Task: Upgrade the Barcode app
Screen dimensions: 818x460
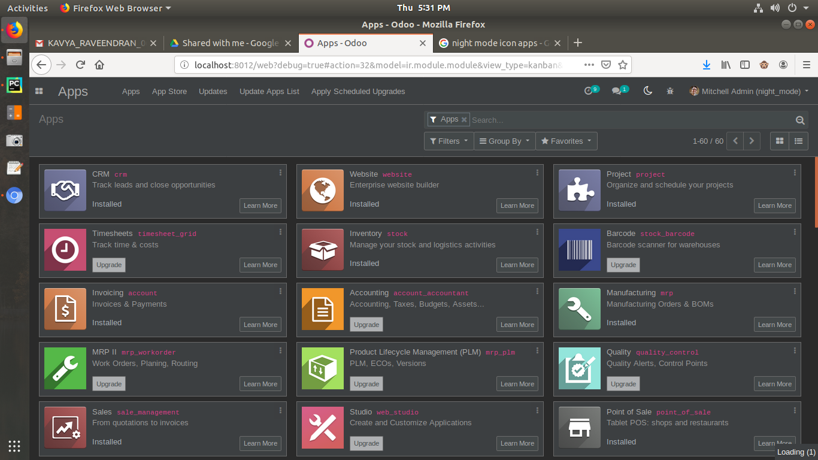Action: tap(623, 265)
